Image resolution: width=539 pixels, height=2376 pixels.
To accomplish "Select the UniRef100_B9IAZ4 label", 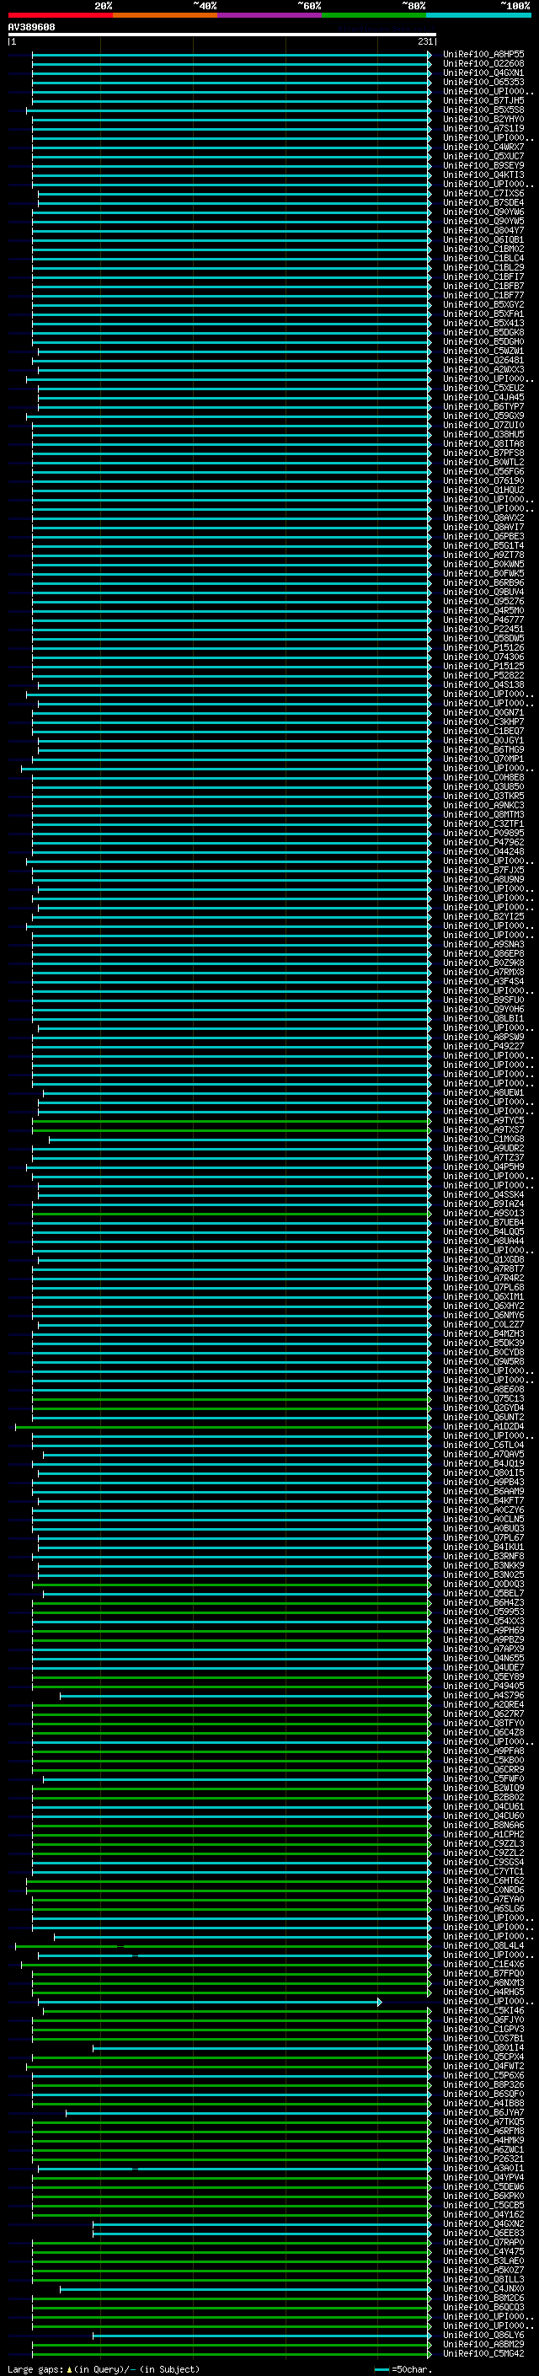I will pos(483,1204).
